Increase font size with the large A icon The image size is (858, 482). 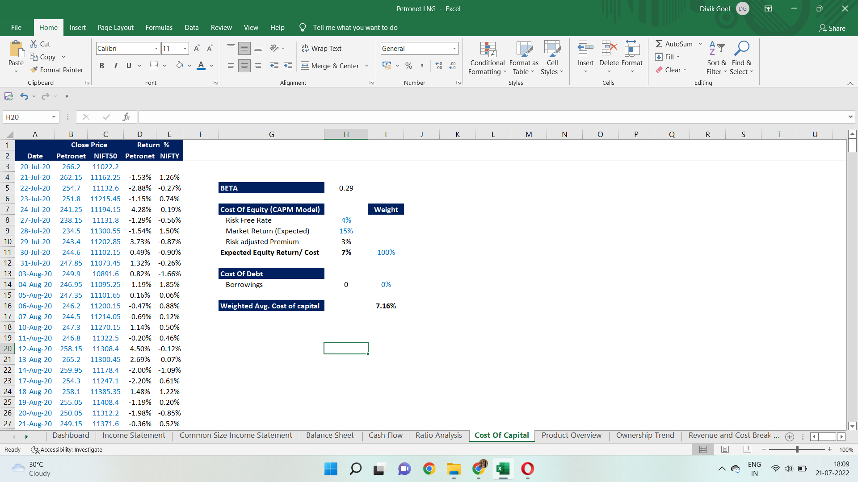click(x=197, y=48)
